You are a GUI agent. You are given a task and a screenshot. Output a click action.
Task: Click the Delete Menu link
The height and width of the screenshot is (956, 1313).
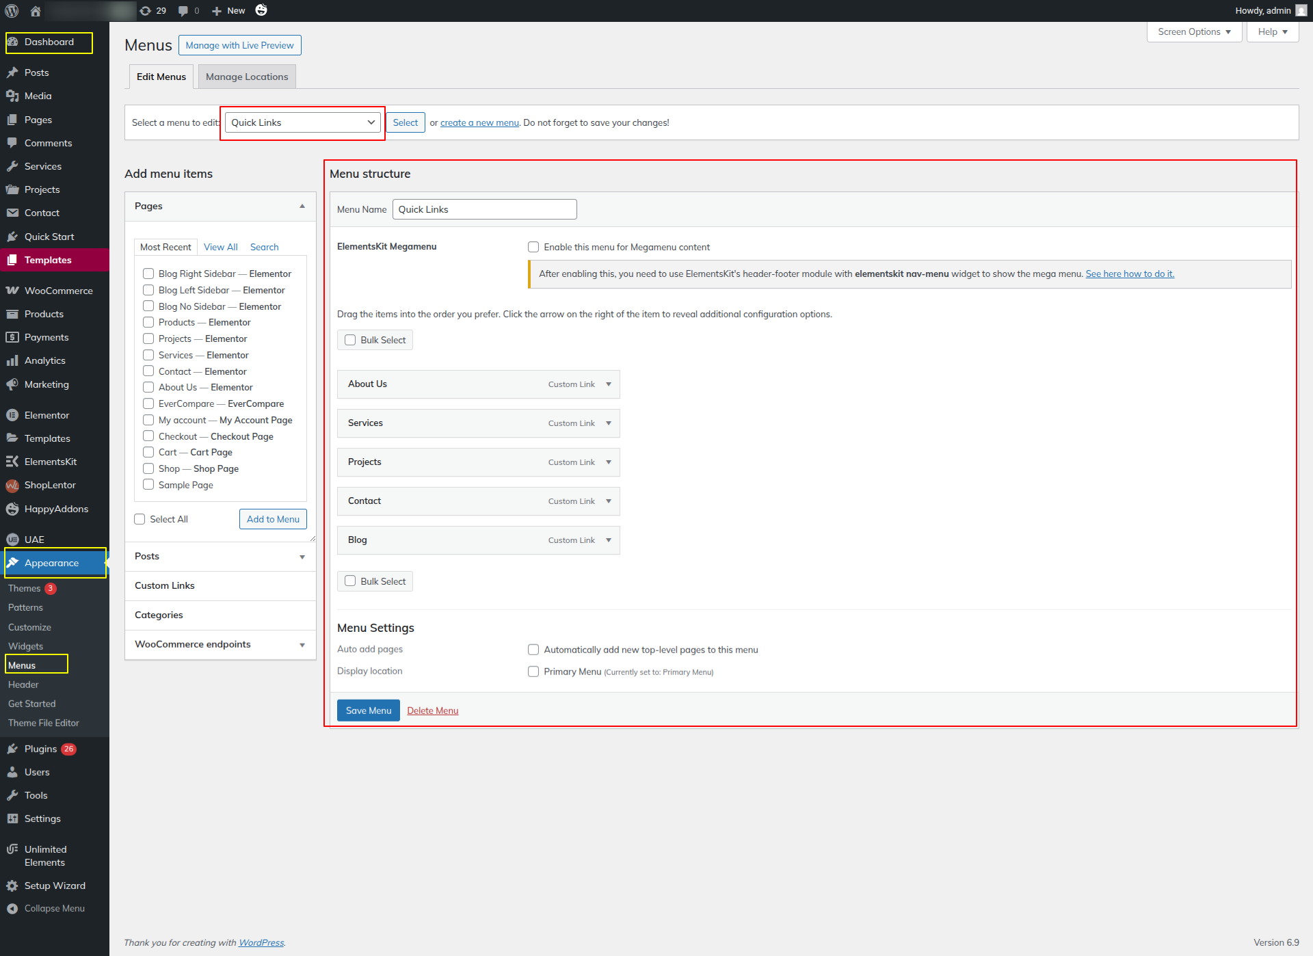coord(432,711)
